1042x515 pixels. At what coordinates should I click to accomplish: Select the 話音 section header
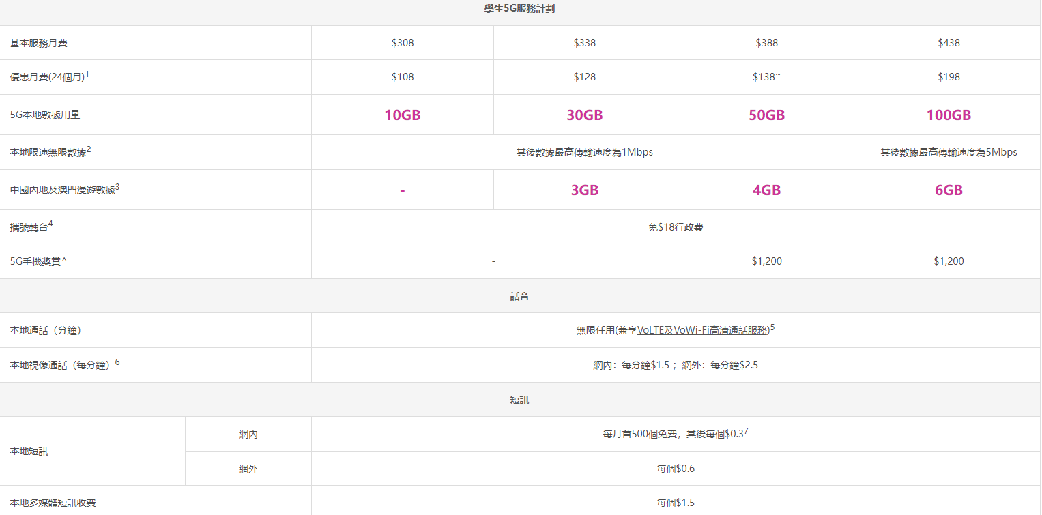coord(519,296)
